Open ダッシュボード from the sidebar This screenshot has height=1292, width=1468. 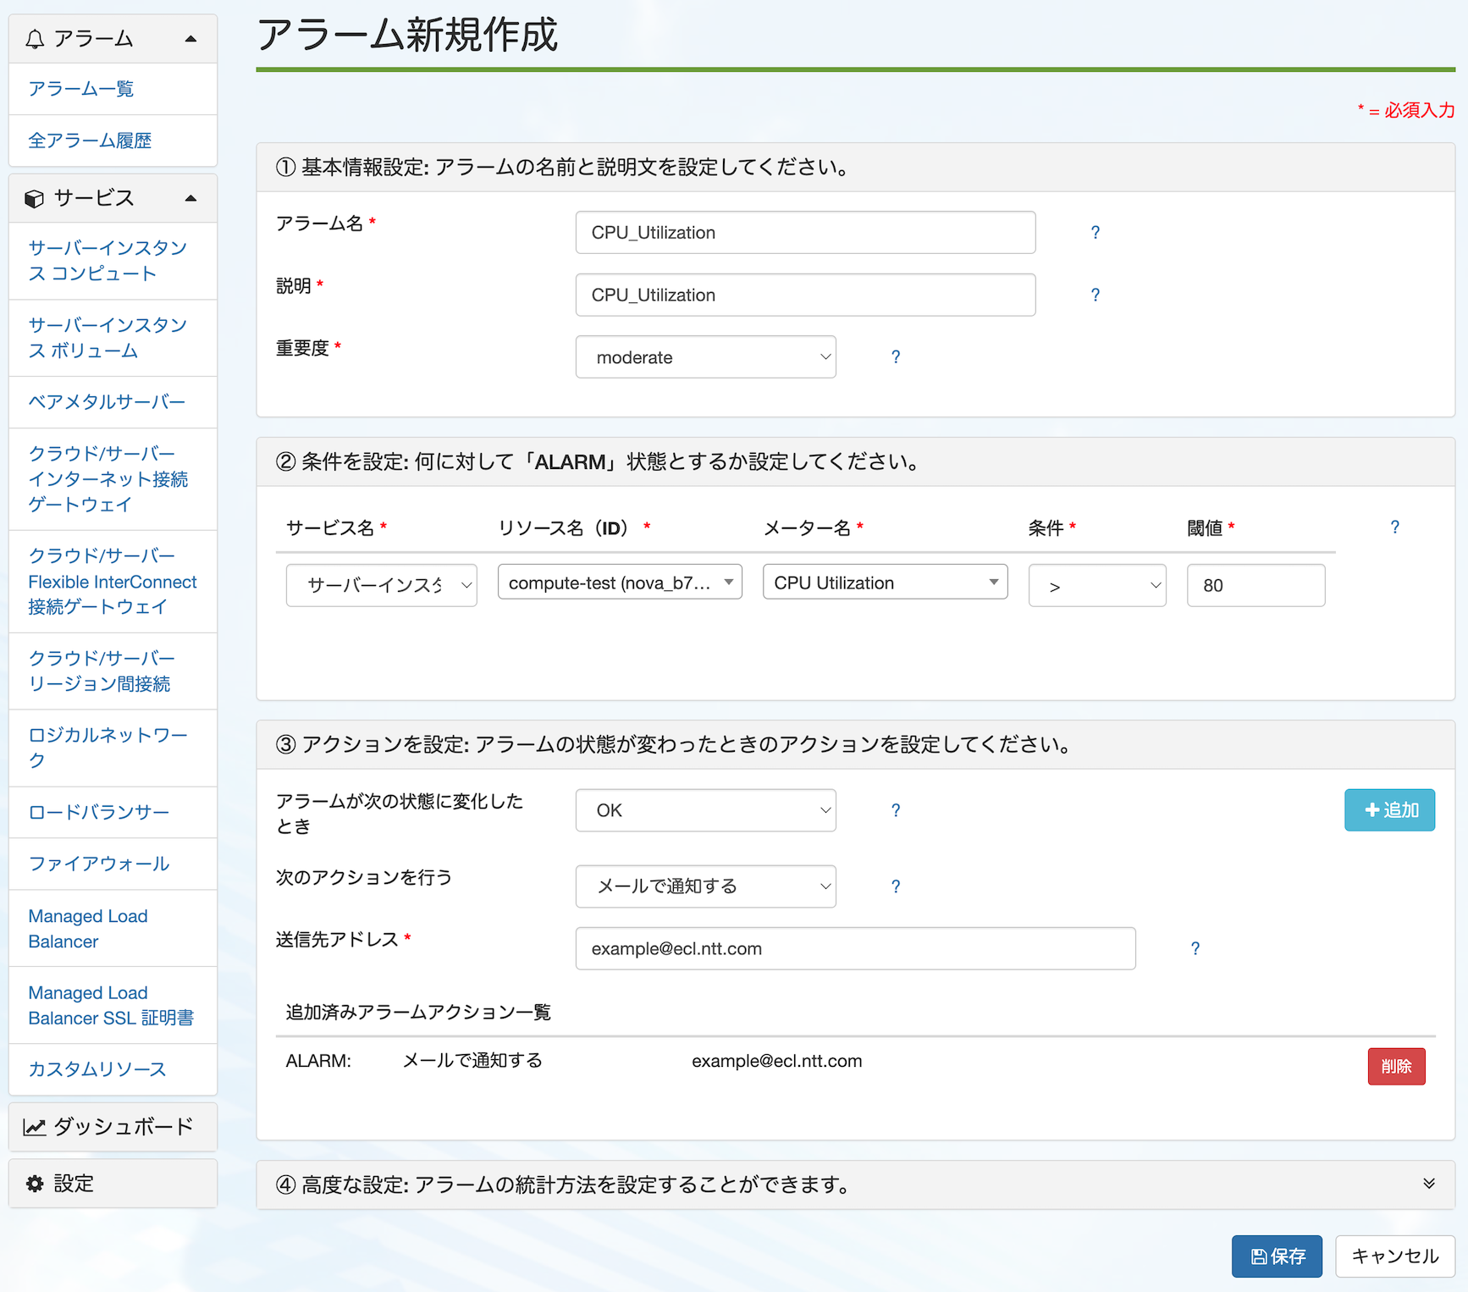coord(113,1127)
